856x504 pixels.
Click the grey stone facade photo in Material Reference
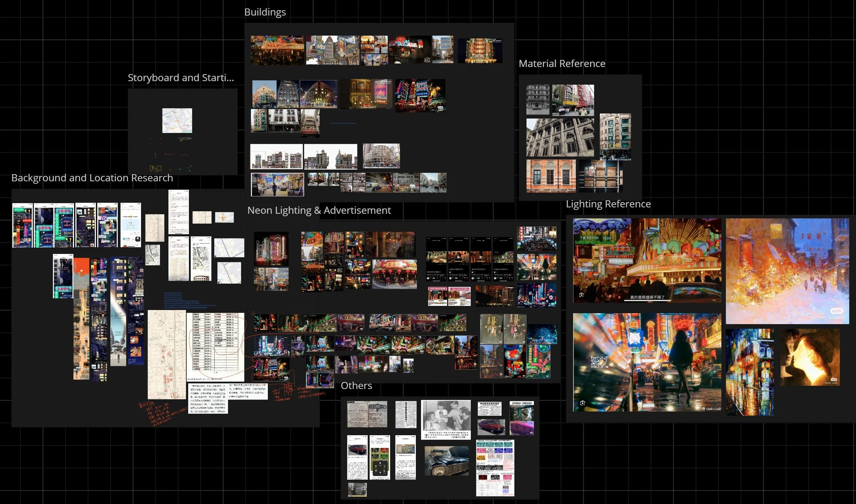[x=560, y=138]
